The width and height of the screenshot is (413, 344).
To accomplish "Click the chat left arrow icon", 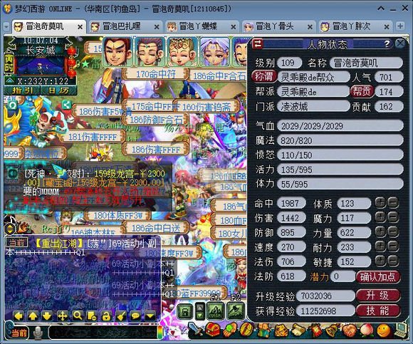I will (19, 316).
